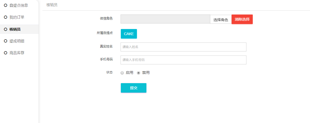This screenshot has width=310, height=123.
Task: Click the greyed 微信角色 text box
Action: [165, 19]
